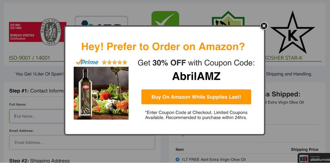Click the five-star rating icons
330x163 pixels.
(114, 62)
